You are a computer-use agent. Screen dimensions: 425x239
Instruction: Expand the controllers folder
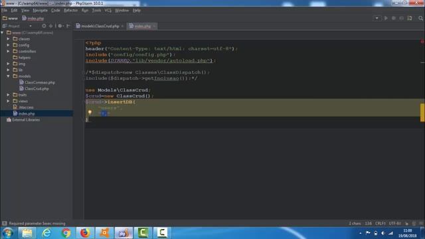(x=8, y=51)
